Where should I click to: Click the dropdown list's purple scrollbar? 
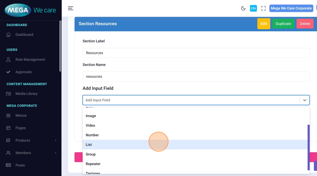point(309,147)
